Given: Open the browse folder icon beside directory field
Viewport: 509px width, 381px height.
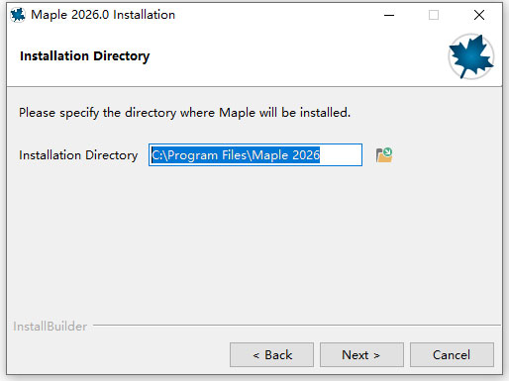Looking at the screenshot, I should [x=384, y=155].
